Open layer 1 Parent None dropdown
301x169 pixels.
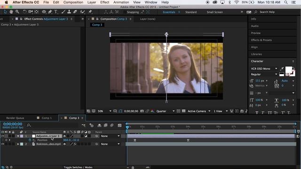110,136
